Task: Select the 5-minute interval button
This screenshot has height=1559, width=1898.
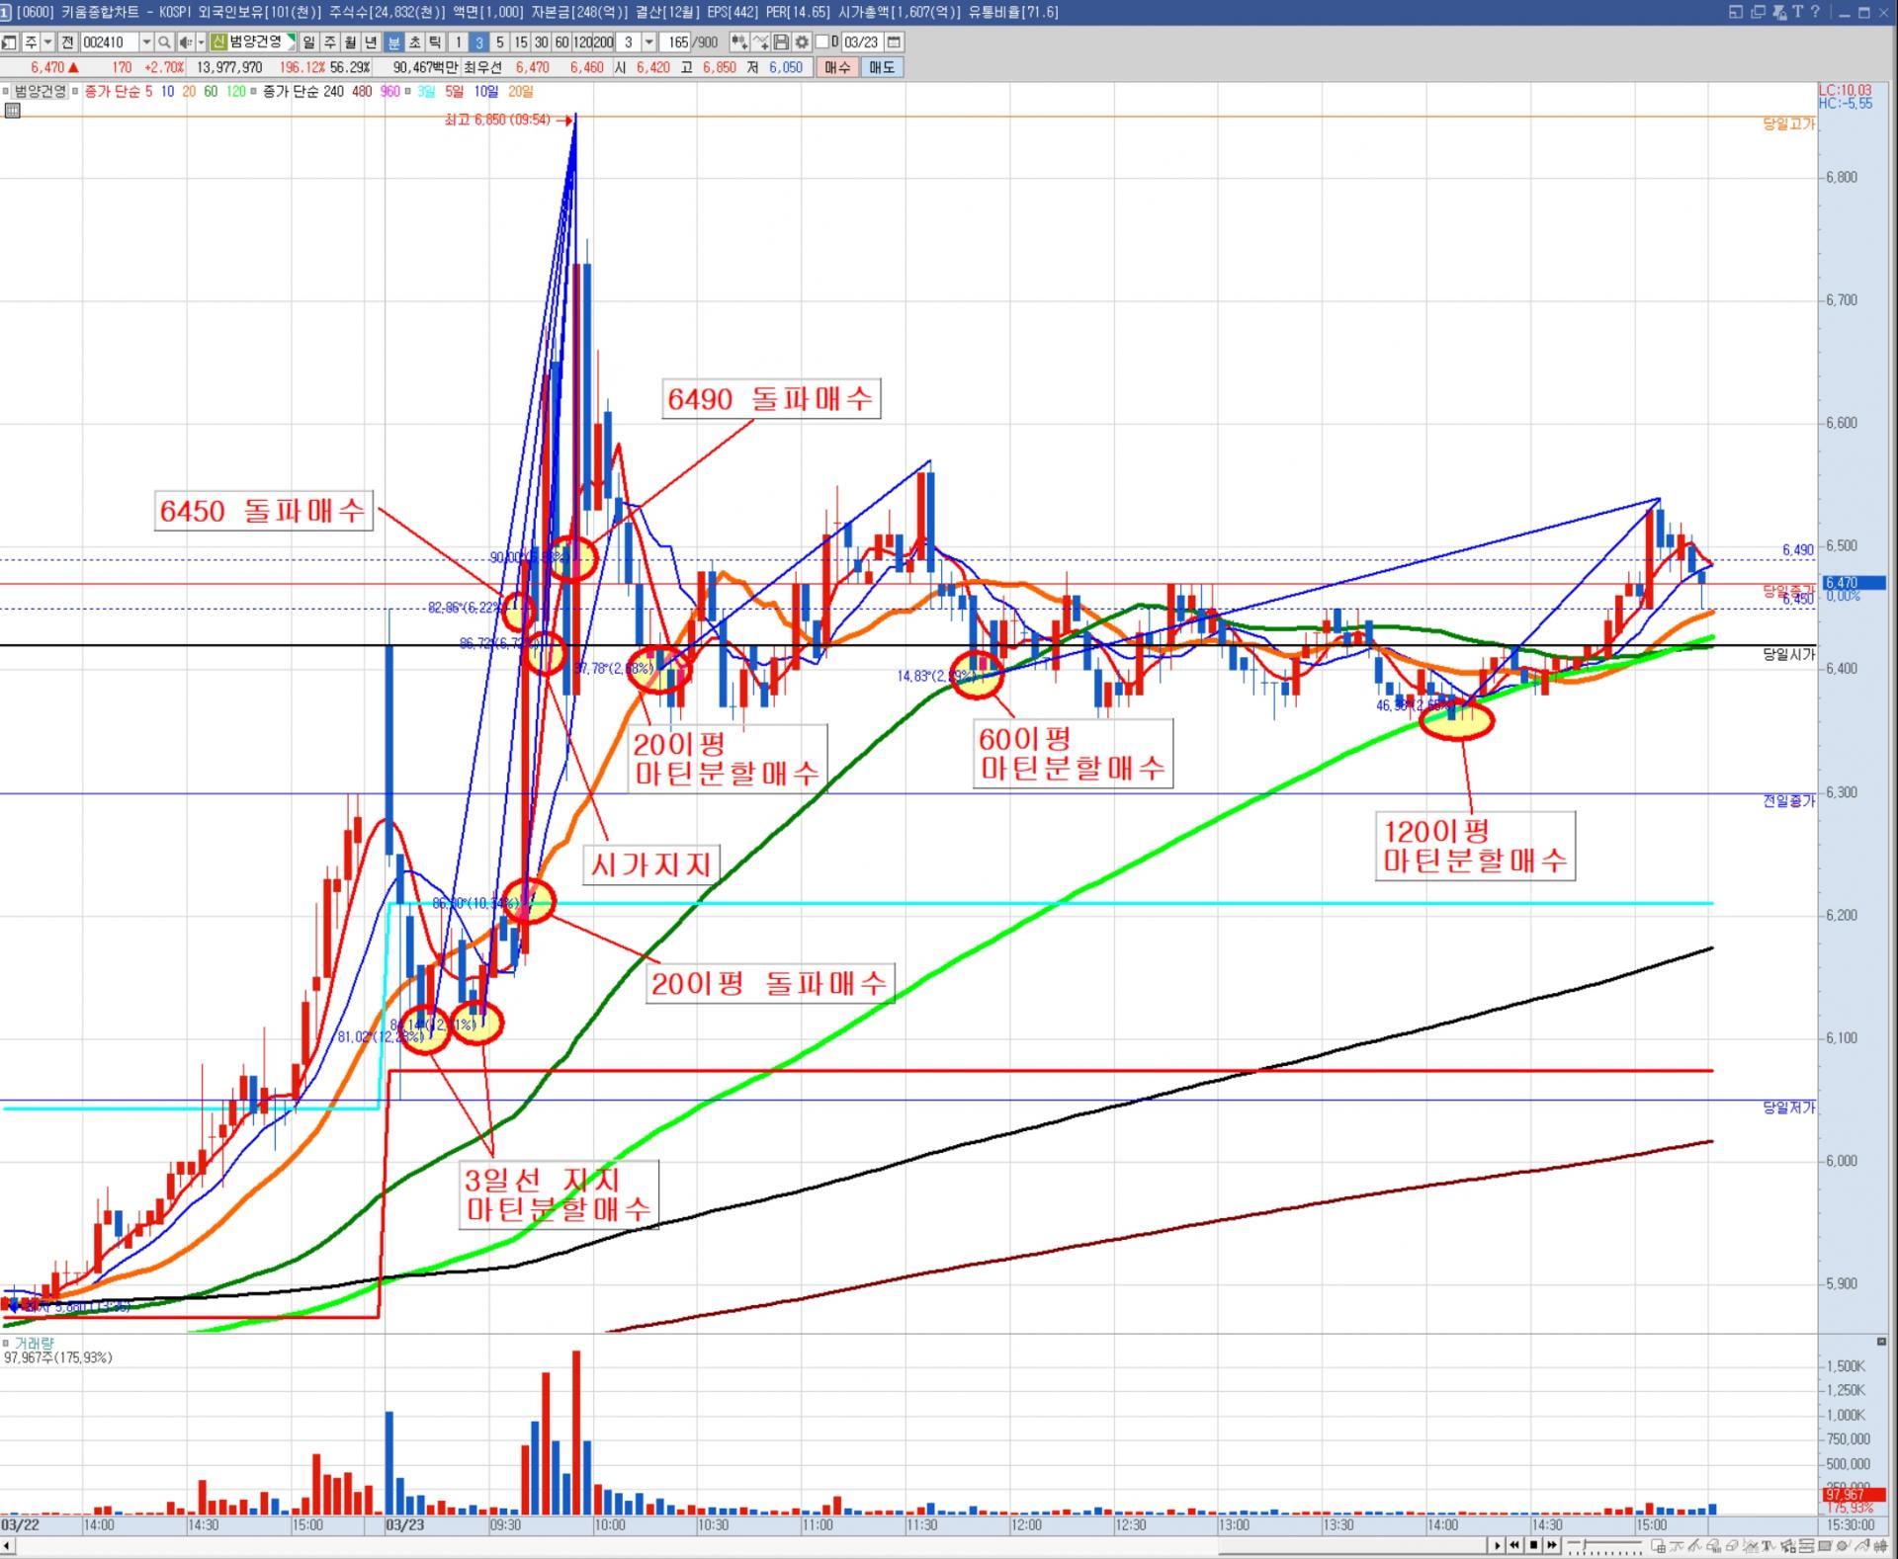Action: tap(500, 42)
